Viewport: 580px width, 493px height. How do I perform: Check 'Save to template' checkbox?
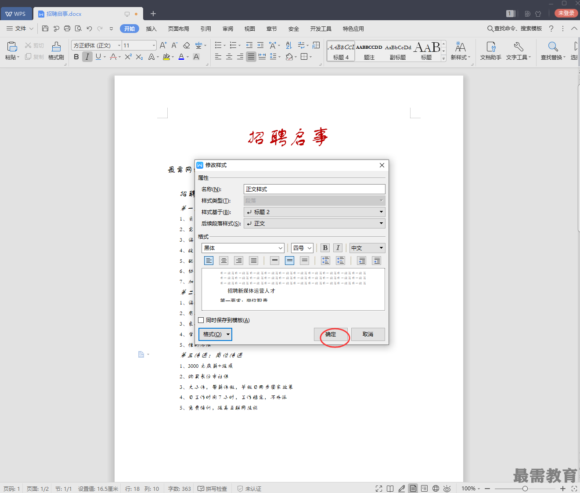(x=201, y=320)
